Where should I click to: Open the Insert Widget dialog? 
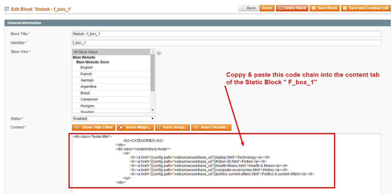coord(135,127)
